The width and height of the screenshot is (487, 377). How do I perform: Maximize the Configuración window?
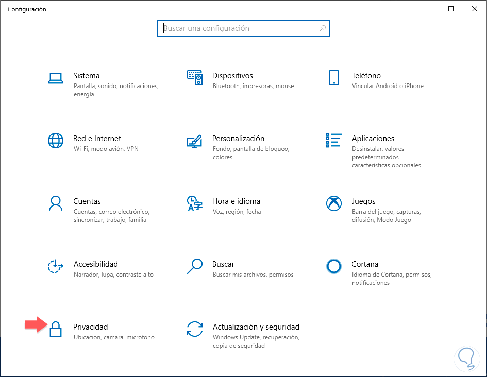point(451,9)
